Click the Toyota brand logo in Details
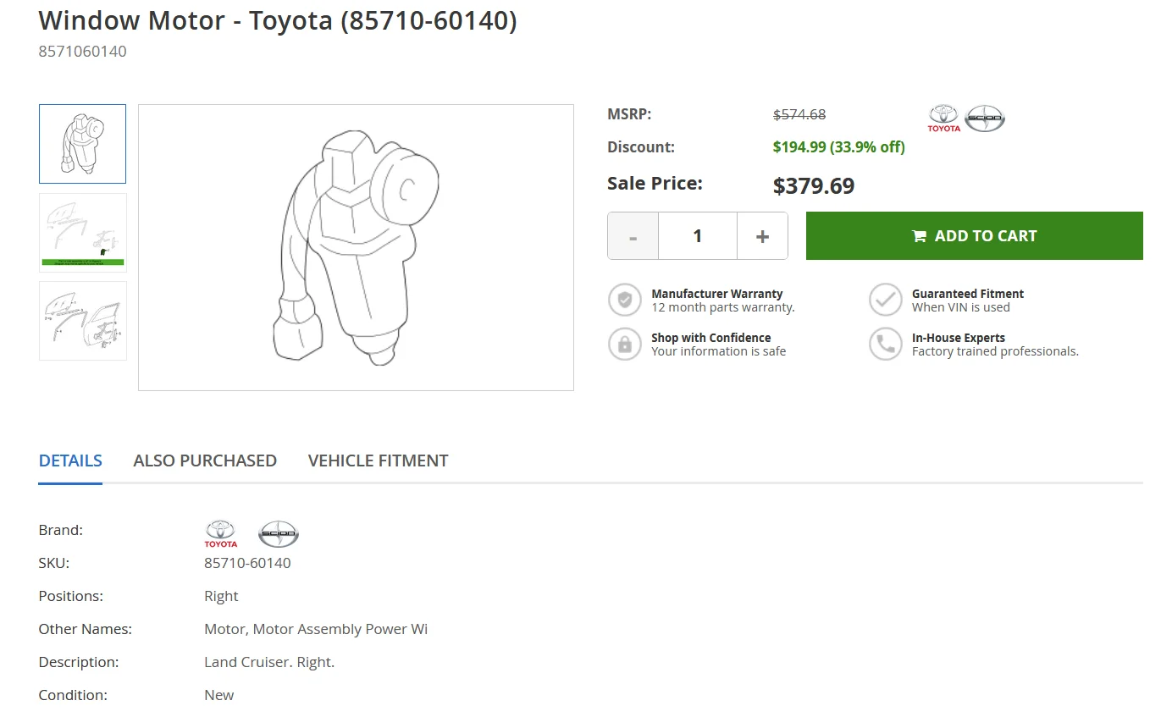This screenshot has height=717, width=1161. click(221, 534)
